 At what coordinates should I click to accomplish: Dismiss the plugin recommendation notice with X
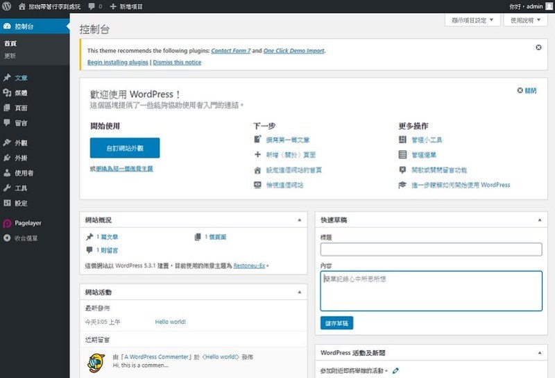[x=538, y=47]
